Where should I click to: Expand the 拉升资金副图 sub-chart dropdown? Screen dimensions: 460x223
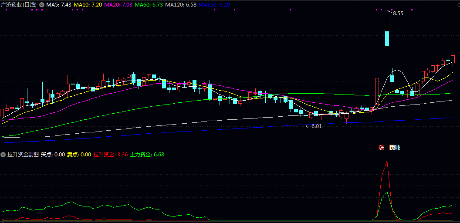3,155
